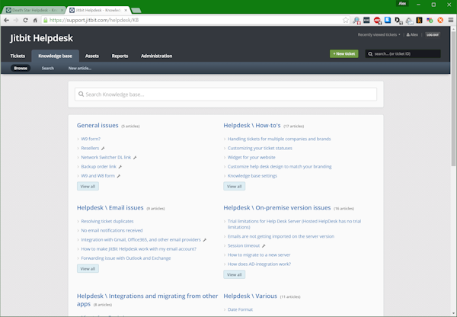Open the Chrome hamburger menu
Image resolution: width=457 pixels, height=317 pixels.
coord(451,20)
